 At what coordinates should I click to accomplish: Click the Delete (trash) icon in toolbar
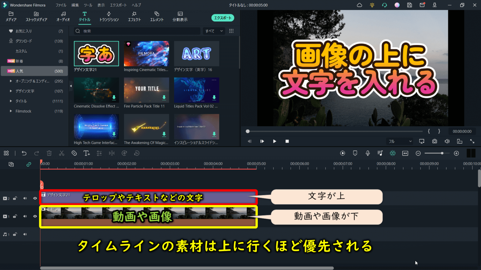click(x=49, y=153)
